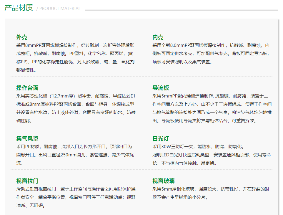Select the 内壳 heading
283x215 pixels.
[158, 37]
